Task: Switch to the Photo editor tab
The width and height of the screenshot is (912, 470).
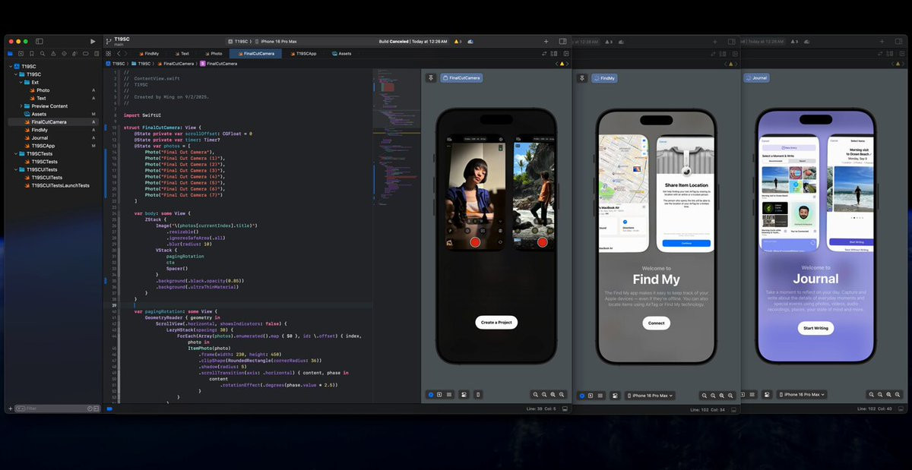Action: (214, 54)
